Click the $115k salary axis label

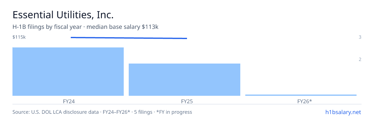pyautogui.click(x=19, y=37)
